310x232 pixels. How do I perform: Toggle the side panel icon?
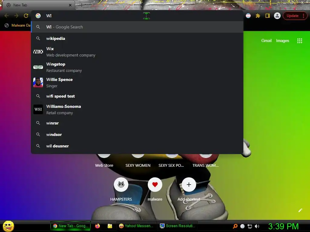click(x=268, y=16)
